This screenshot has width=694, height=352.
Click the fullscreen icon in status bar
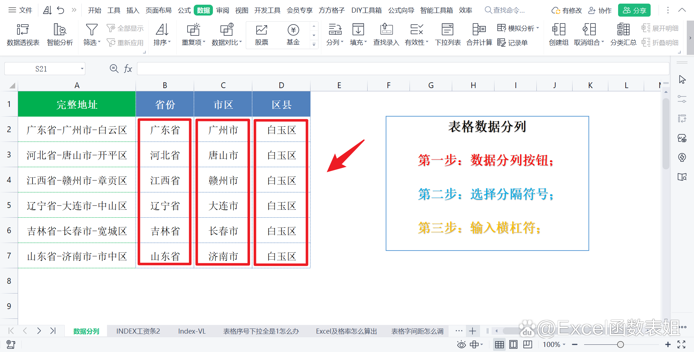point(681,344)
